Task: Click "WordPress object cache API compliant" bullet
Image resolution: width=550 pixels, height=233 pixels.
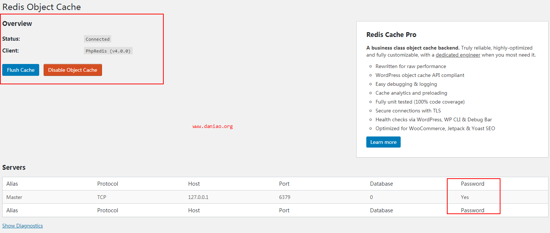Action: (420, 75)
